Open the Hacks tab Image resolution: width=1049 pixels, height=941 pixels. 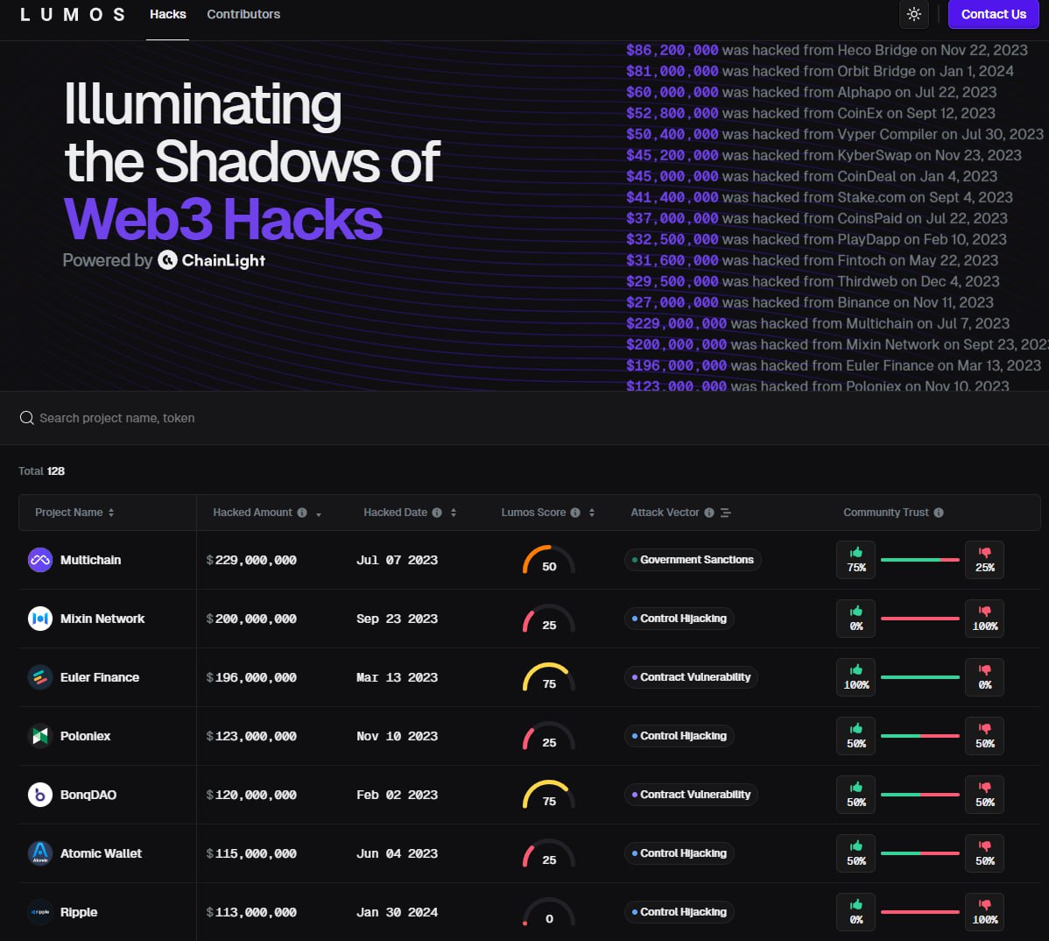[168, 14]
